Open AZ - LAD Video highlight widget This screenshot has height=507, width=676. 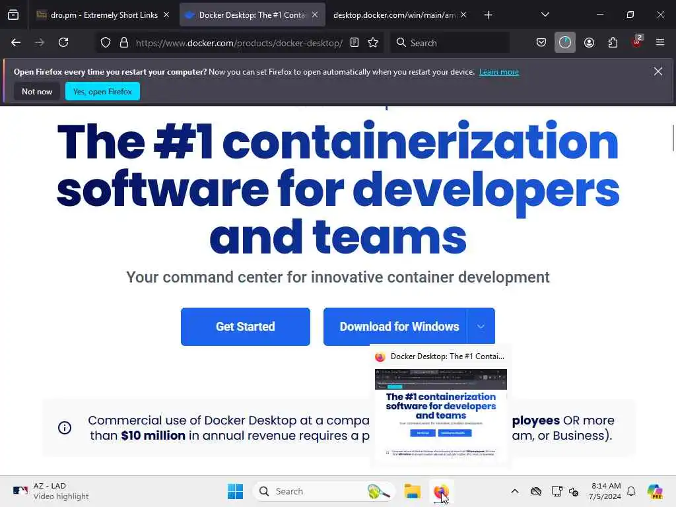pyautogui.click(x=51, y=491)
